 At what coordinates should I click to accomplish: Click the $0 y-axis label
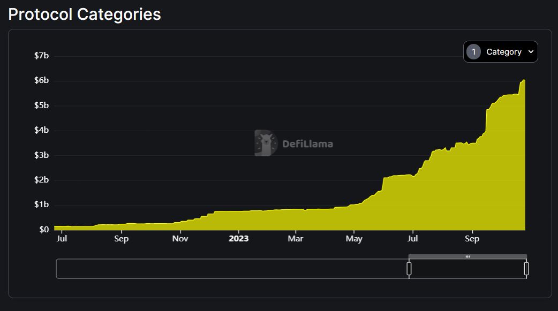point(44,230)
